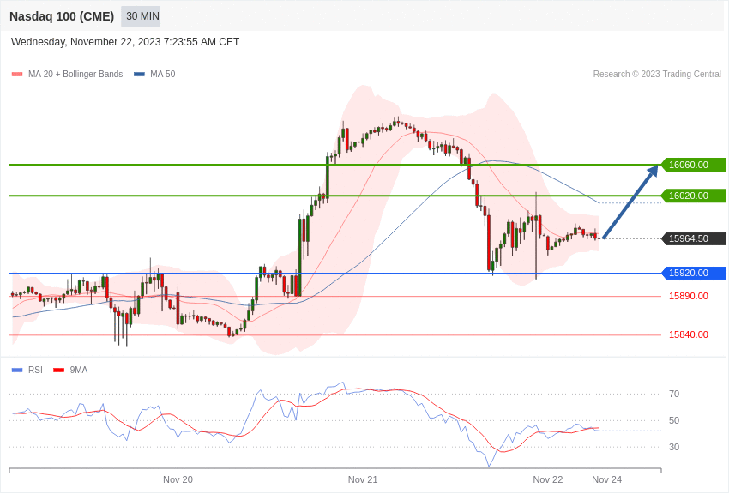Image resolution: width=729 pixels, height=494 pixels.
Task: Click the 15920.00 pivot price tag
Action: pos(693,274)
